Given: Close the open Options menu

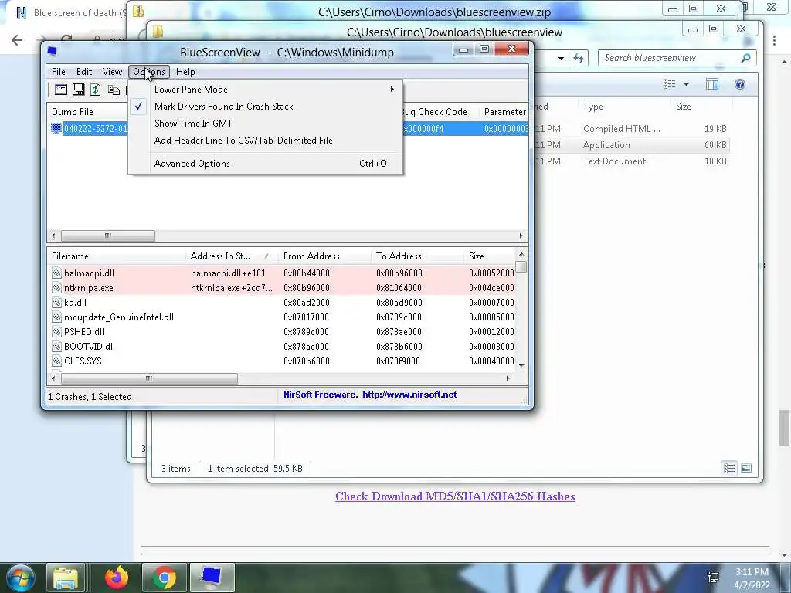Looking at the screenshot, I should click(149, 72).
